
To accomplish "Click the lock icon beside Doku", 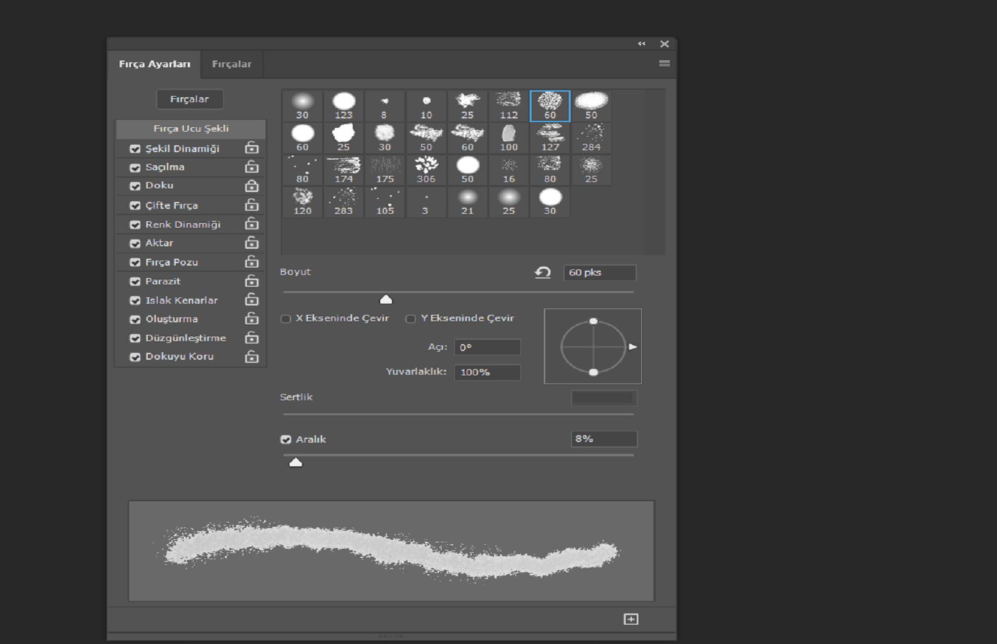I will (252, 186).
